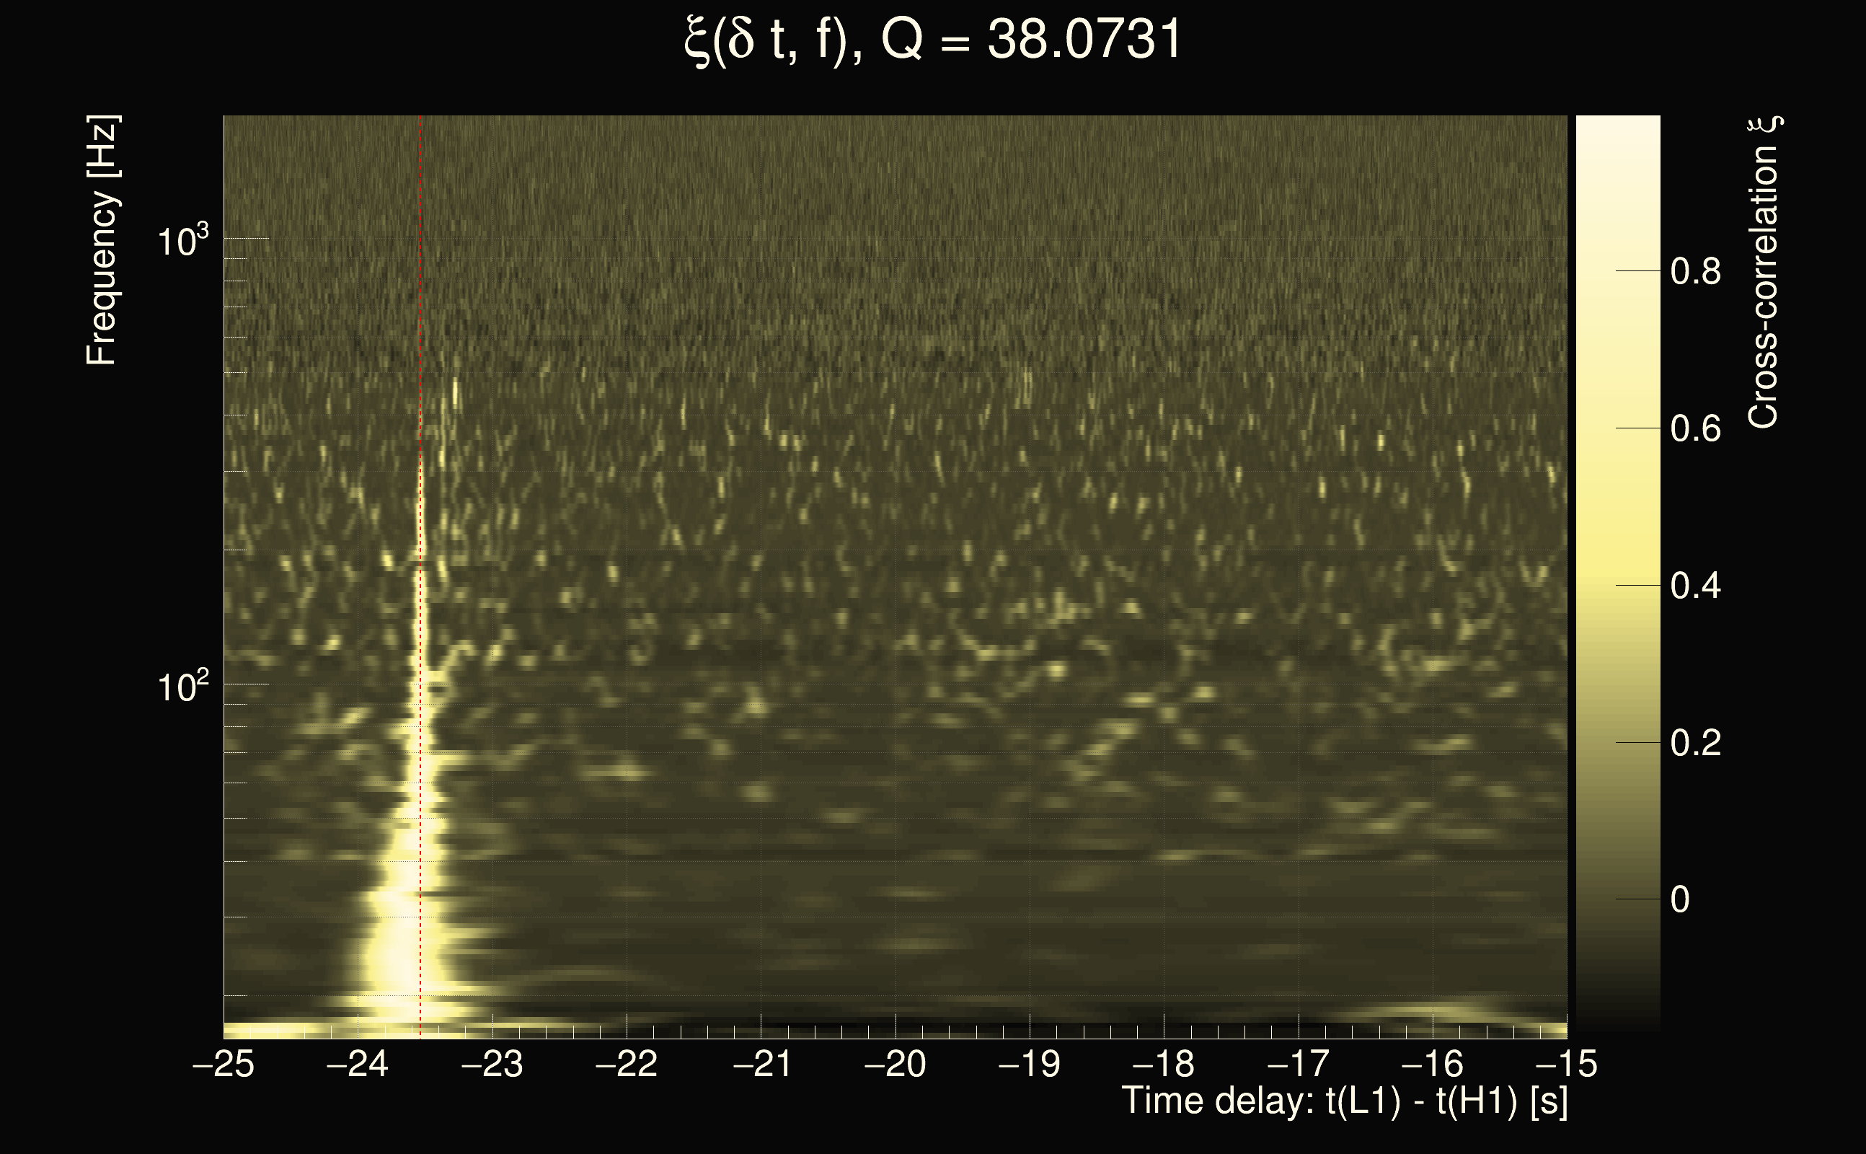Click the 0.2 tick on the colorbar

[x=1695, y=744]
